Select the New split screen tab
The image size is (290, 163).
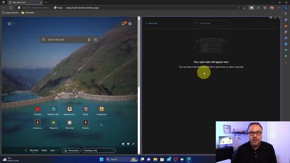point(25,2)
